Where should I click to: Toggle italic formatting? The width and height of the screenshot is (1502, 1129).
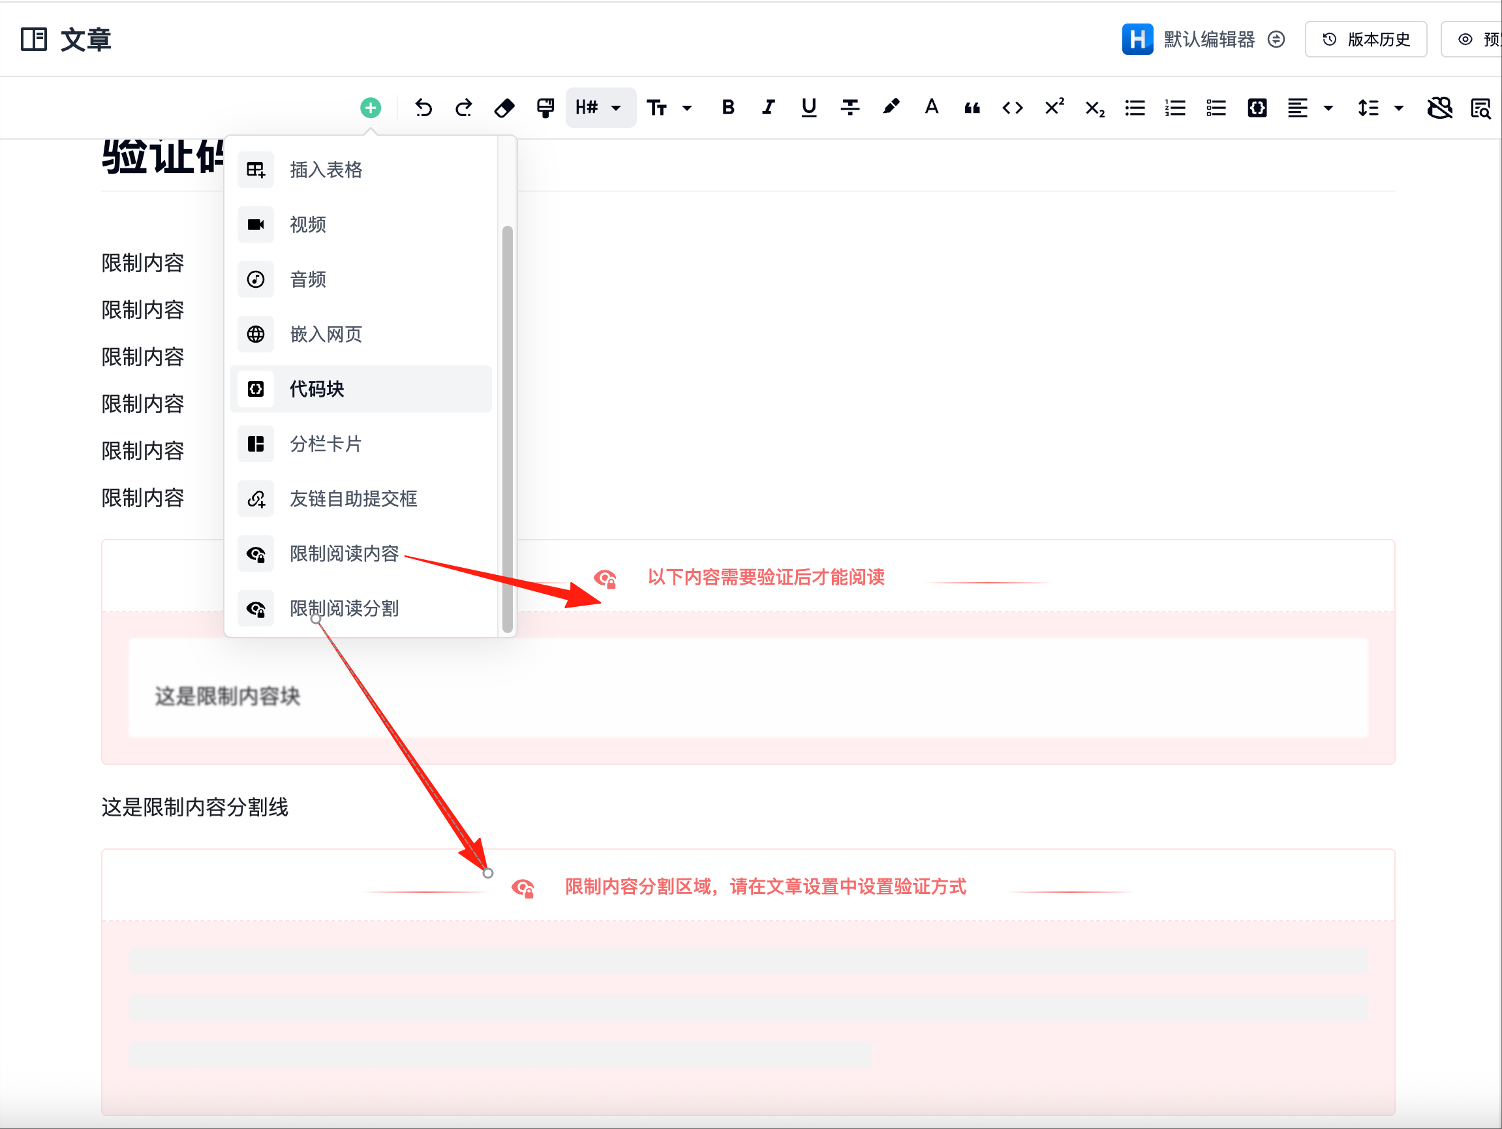tap(768, 107)
